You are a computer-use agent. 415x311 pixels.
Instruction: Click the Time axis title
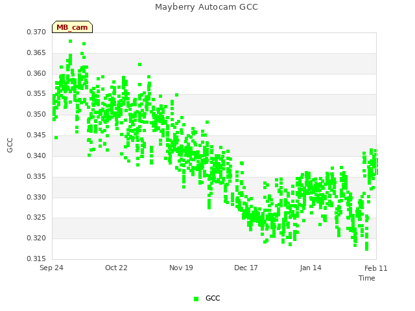coord(367,278)
